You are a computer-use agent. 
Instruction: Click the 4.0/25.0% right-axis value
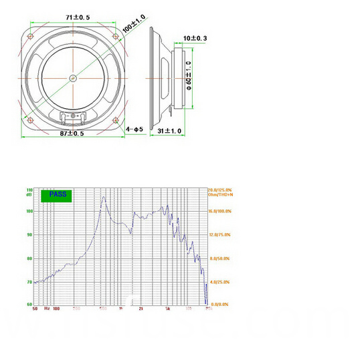pyautogui.click(x=219, y=282)
